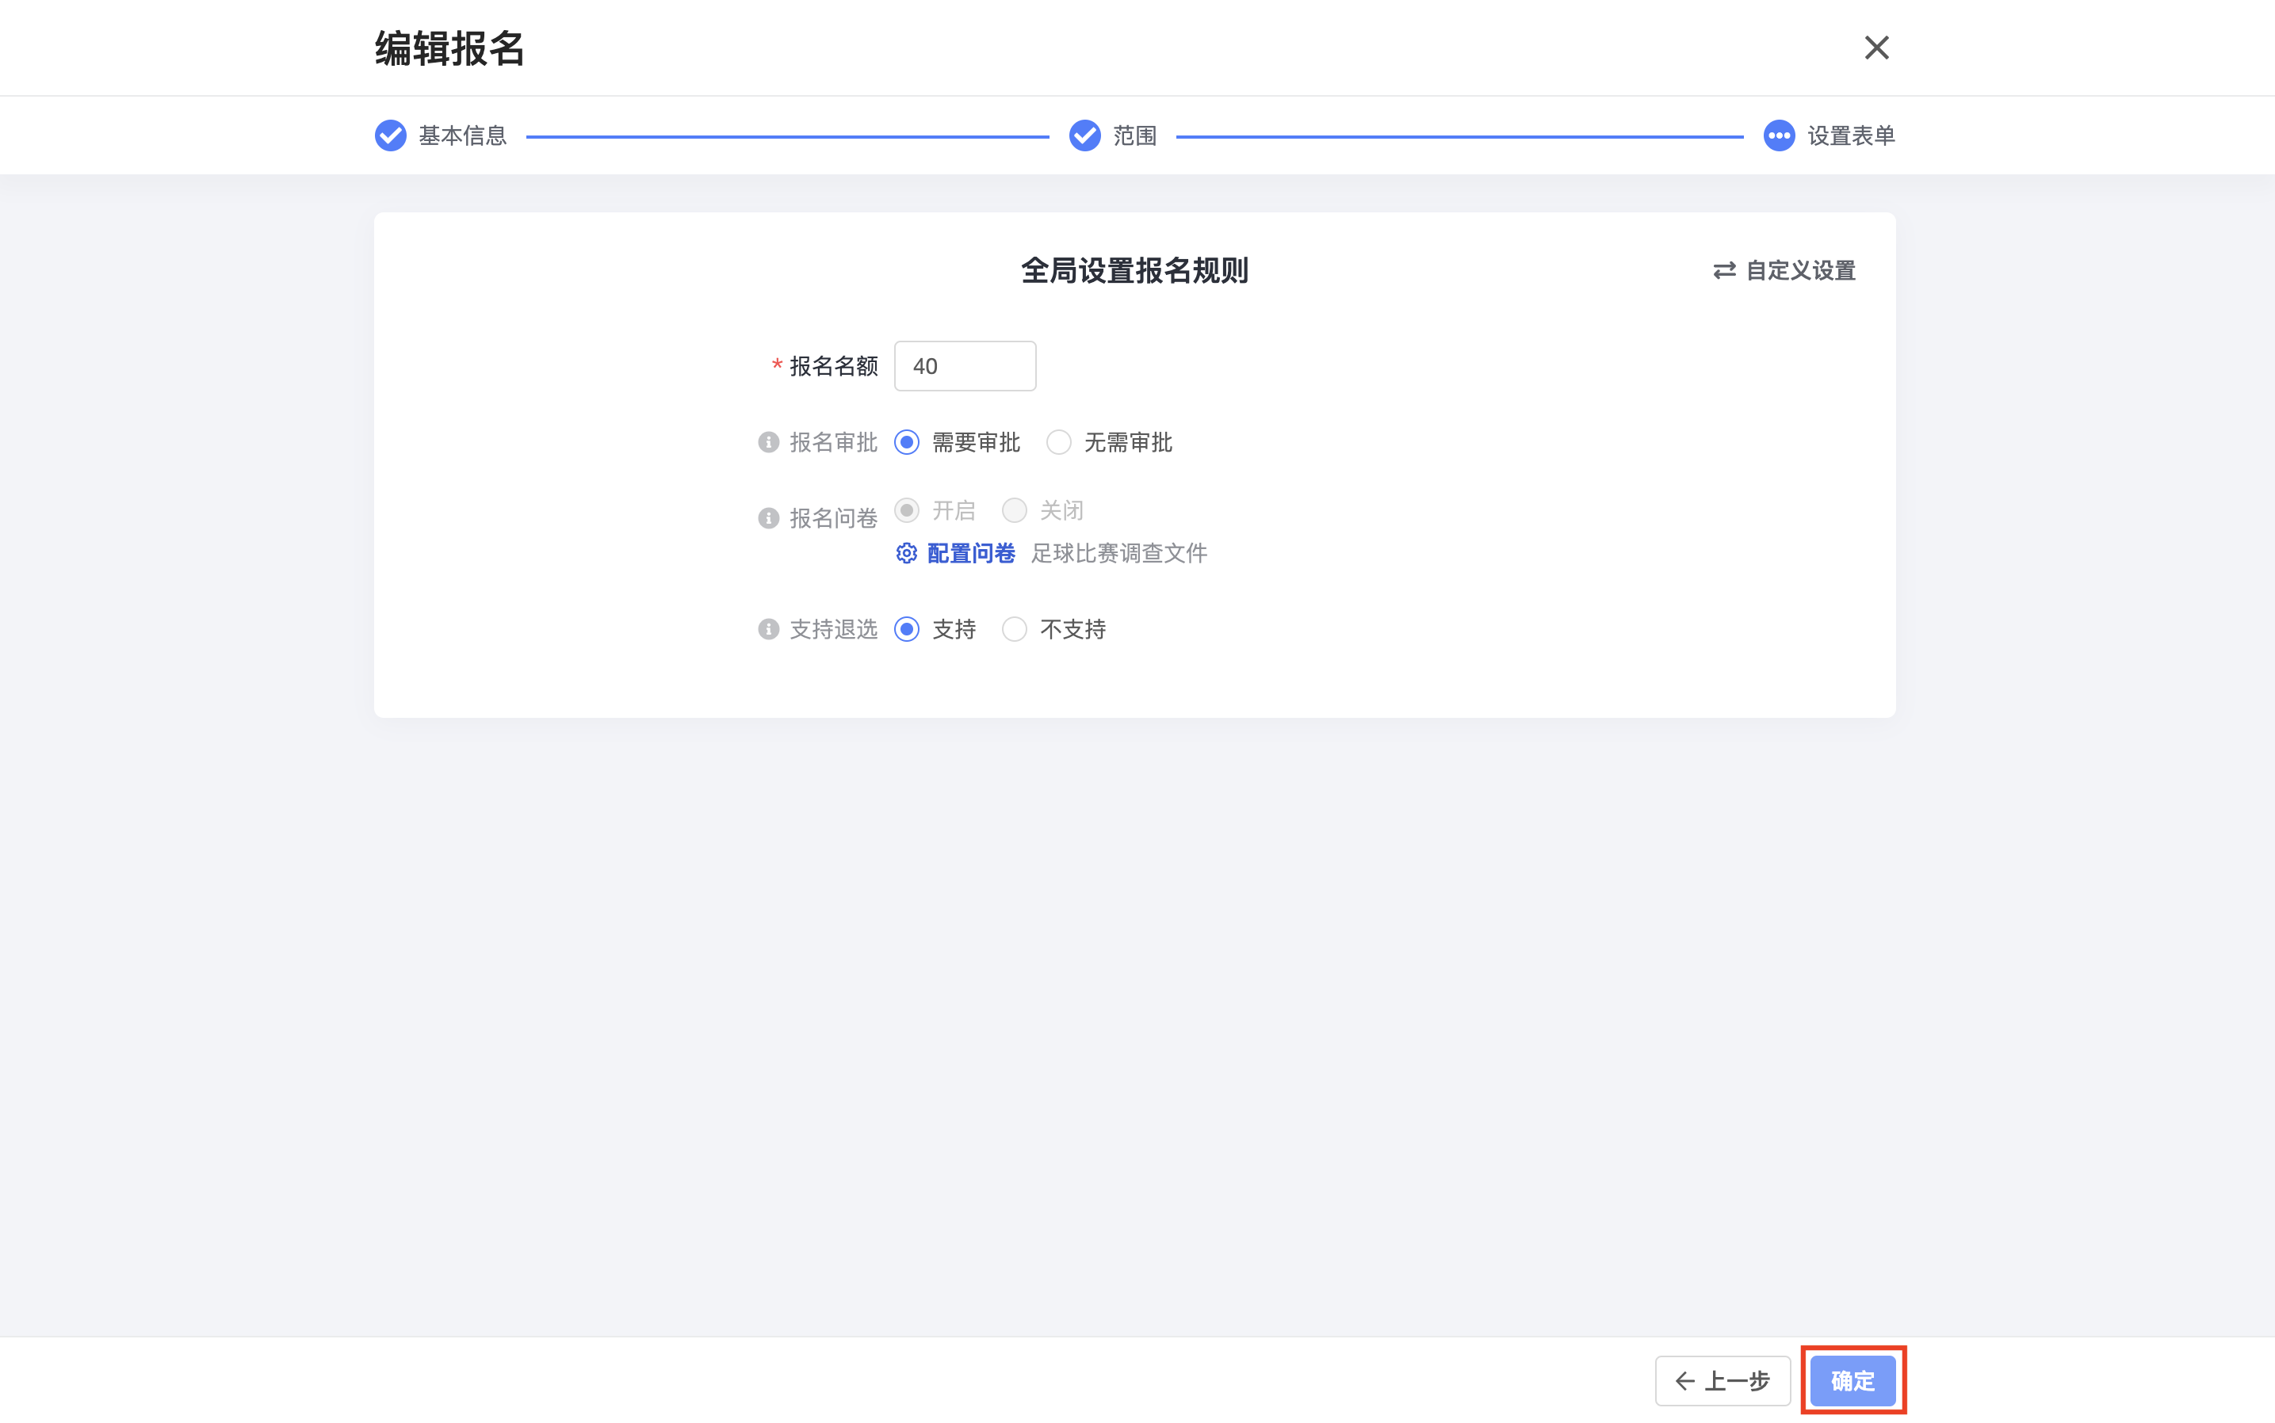Click the 设置表单 step ellipsis icon
Screen dimensions: 2275x1423
pyautogui.click(x=1778, y=135)
